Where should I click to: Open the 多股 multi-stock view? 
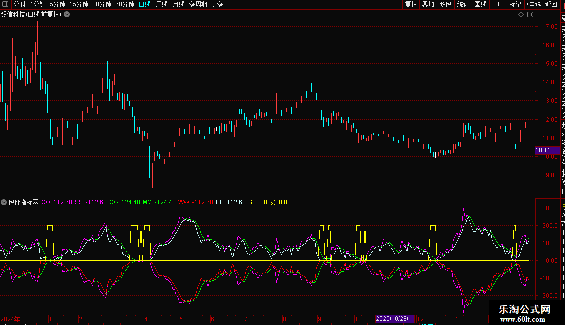445,4
